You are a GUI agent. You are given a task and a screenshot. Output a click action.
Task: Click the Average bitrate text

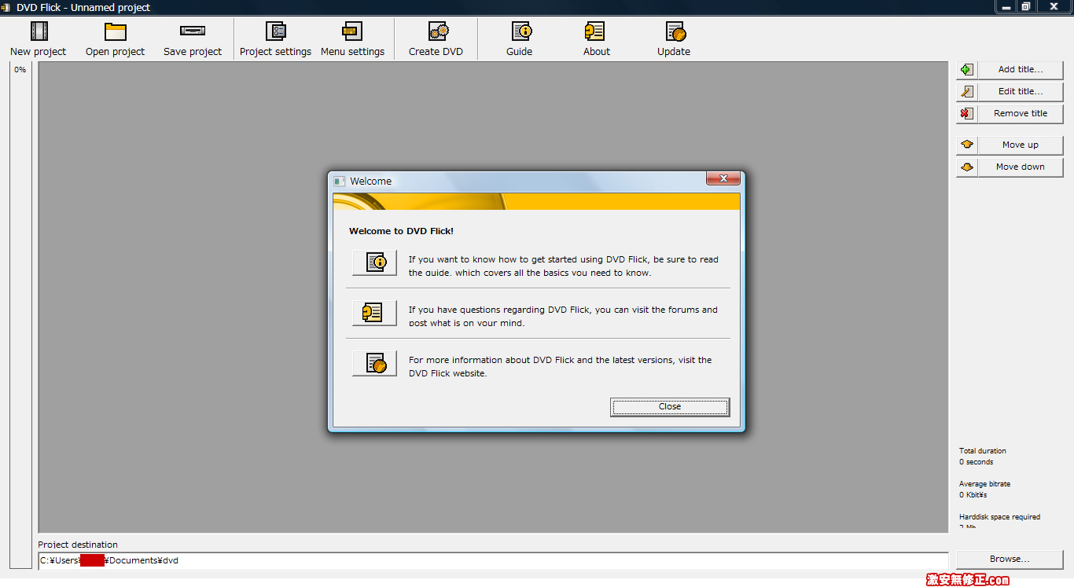tap(985, 484)
